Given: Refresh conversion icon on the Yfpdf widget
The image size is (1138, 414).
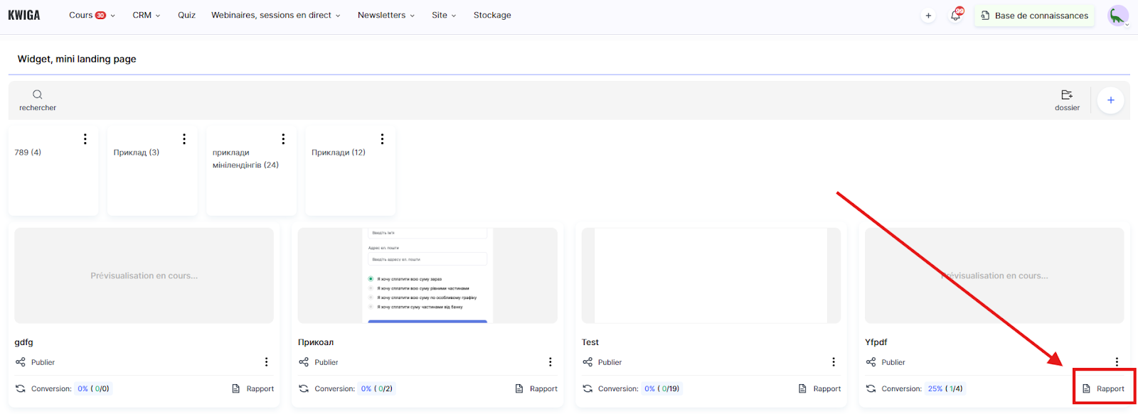Looking at the screenshot, I should 871,388.
